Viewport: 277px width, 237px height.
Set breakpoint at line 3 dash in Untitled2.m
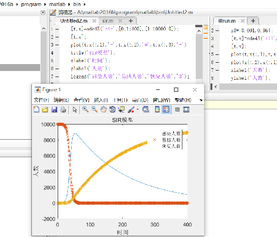coord(57,45)
